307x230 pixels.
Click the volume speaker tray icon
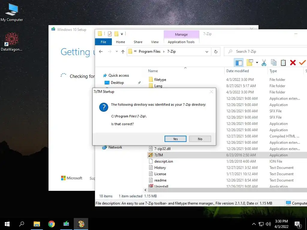[268, 224]
